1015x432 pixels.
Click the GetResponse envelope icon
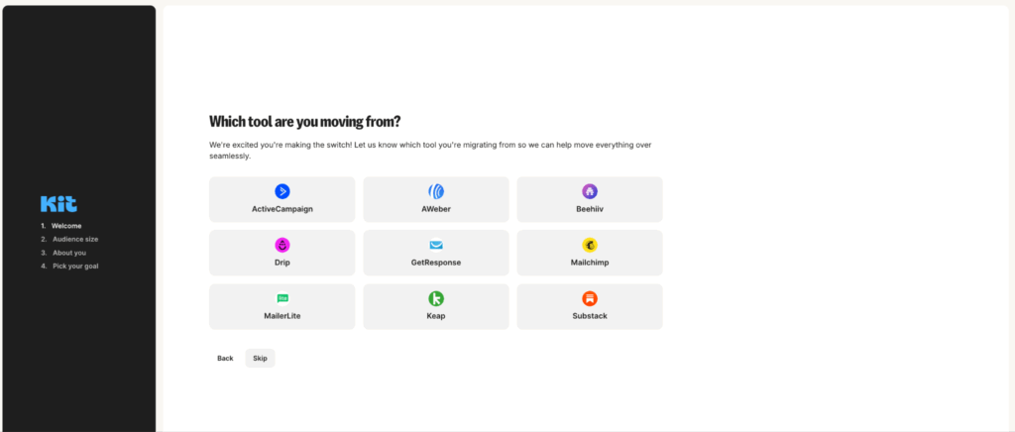[436, 245]
